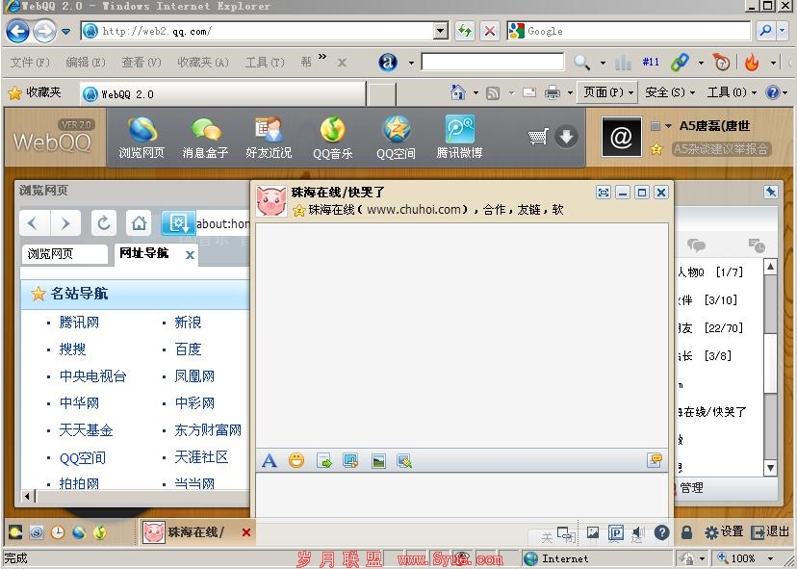This screenshot has height=569, width=797.
Task: Open the emoticon smiley picker in chat
Action: pyautogui.click(x=296, y=461)
